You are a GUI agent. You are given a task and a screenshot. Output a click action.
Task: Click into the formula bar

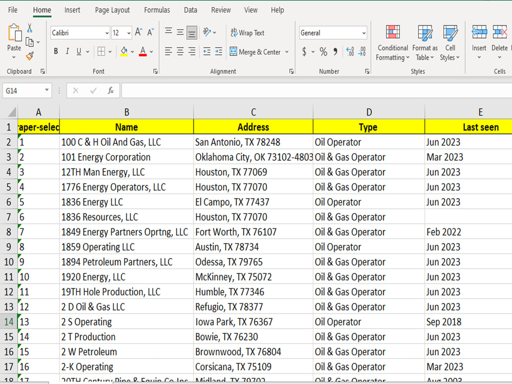pos(316,91)
